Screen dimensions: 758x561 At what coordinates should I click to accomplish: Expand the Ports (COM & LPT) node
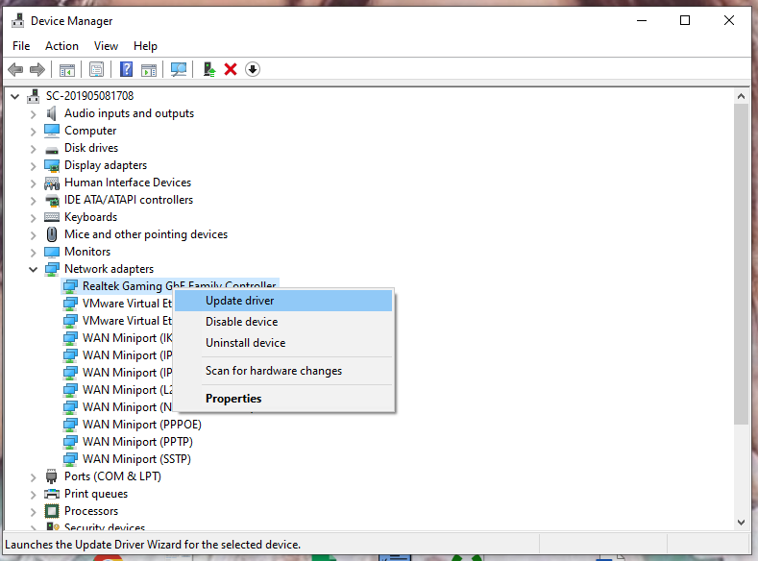33,477
